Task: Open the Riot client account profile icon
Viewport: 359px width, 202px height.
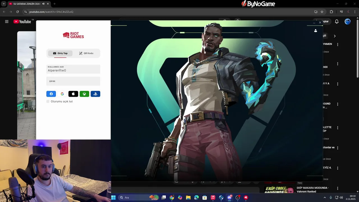Action: click(x=316, y=31)
